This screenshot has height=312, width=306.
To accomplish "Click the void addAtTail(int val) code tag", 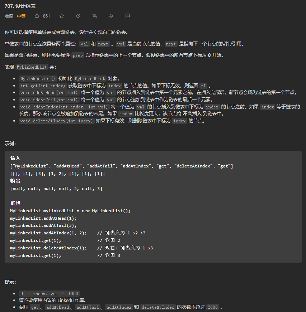I will coord(49,100).
